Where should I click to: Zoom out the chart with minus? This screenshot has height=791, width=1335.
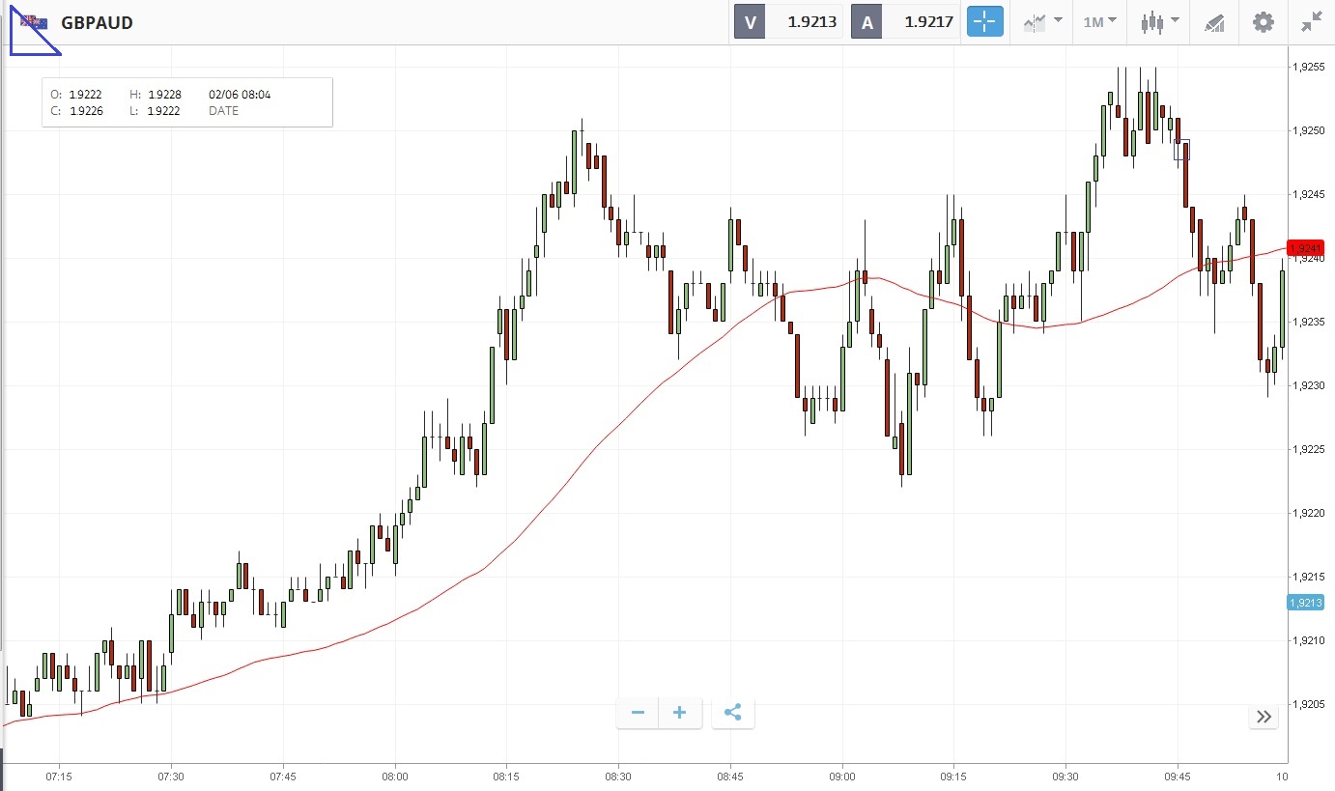pos(638,713)
